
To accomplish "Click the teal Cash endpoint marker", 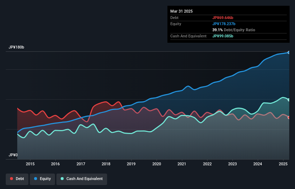I will [289, 100].
